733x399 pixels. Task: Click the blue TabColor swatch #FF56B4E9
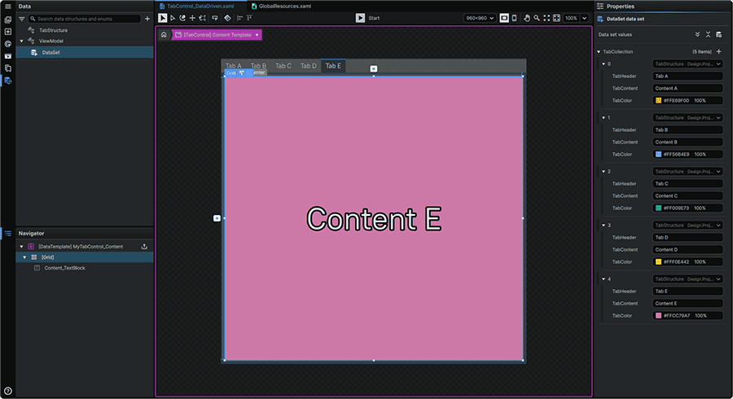pyautogui.click(x=659, y=154)
